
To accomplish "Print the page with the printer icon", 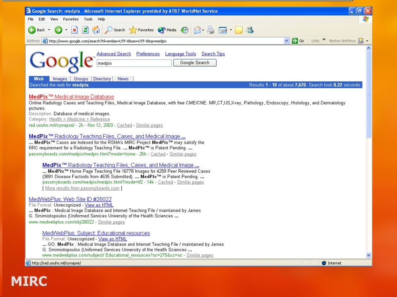I will [210, 30].
